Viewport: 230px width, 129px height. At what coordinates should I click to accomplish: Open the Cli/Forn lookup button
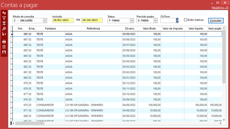[x=177, y=20]
